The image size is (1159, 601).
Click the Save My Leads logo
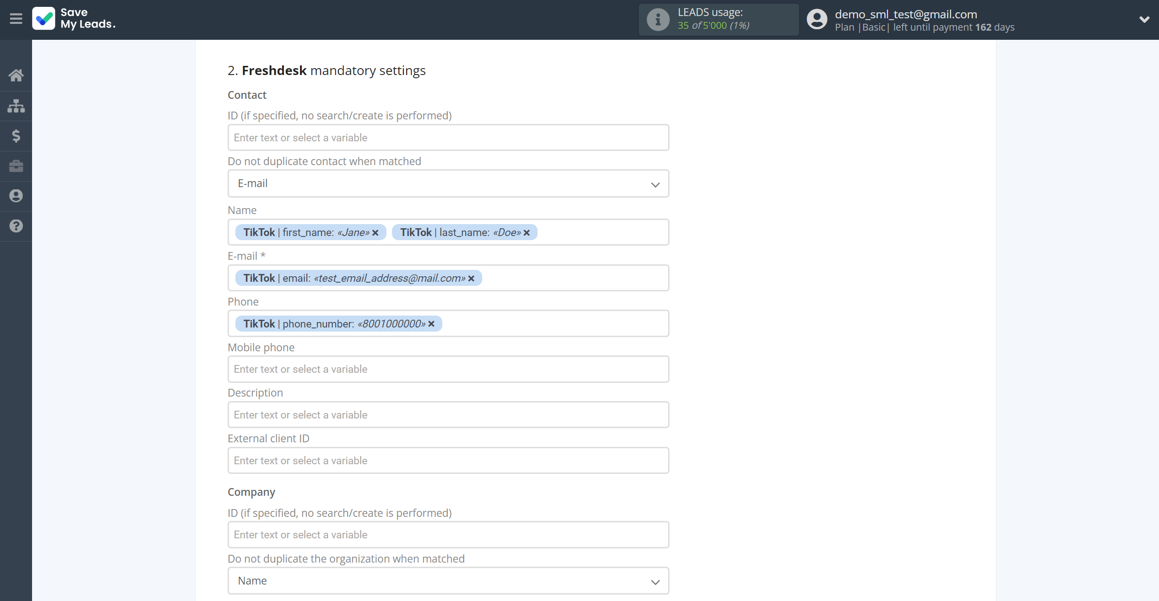(x=74, y=19)
